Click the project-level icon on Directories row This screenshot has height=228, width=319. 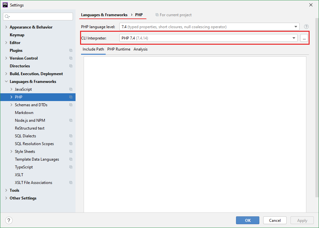(71, 66)
